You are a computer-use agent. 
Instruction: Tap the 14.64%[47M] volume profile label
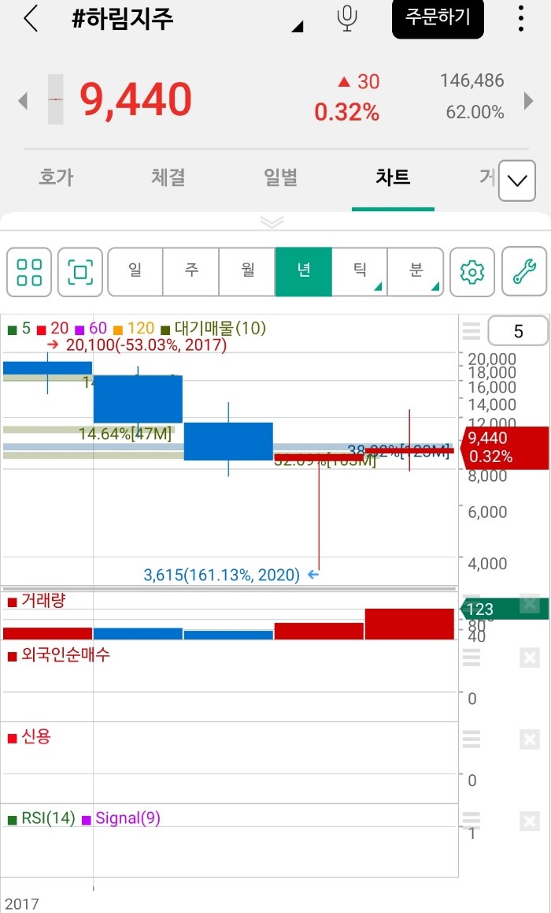pyautogui.click(x=125, y=433)
